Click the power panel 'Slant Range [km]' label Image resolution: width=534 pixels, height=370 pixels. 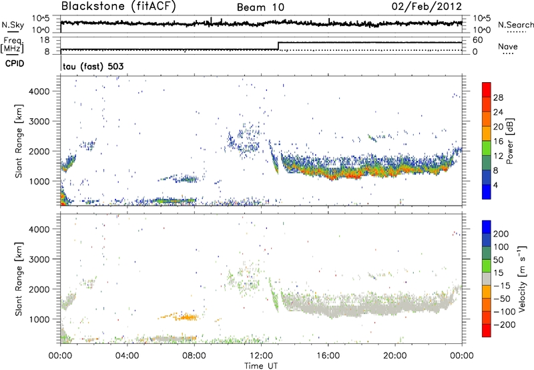(x=19, y=141)
